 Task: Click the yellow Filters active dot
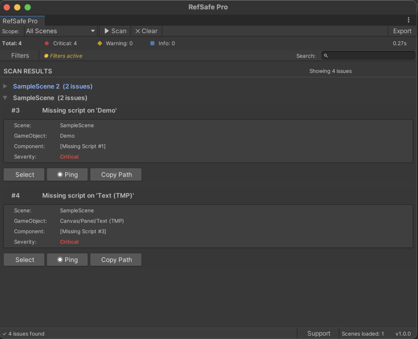pyautogui.click(x=46, y=56)
